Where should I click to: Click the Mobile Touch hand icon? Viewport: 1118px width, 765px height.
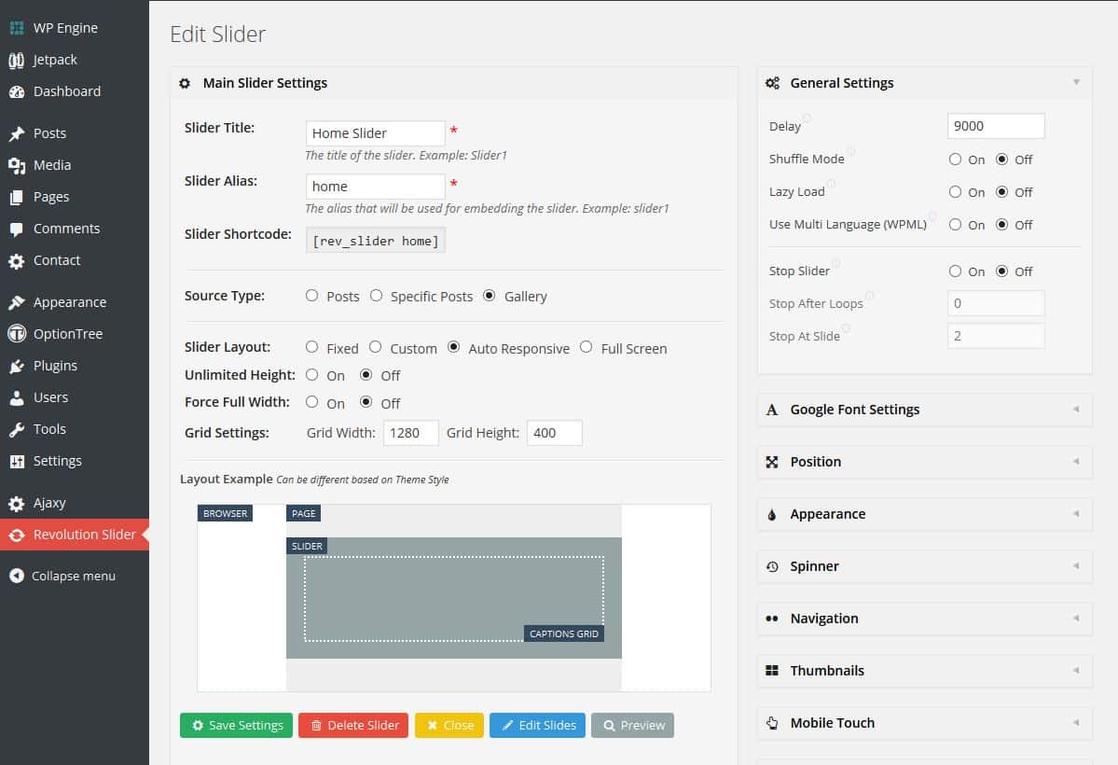772,723
